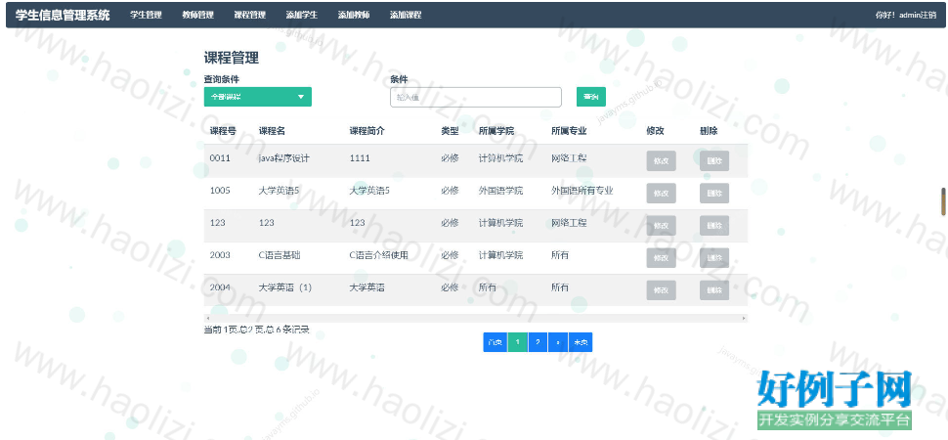Image resolution: width=948 pixels, height=440 pixels.
Task: Click 必修 type in java程序设计 row
Action: pos(450,158)
